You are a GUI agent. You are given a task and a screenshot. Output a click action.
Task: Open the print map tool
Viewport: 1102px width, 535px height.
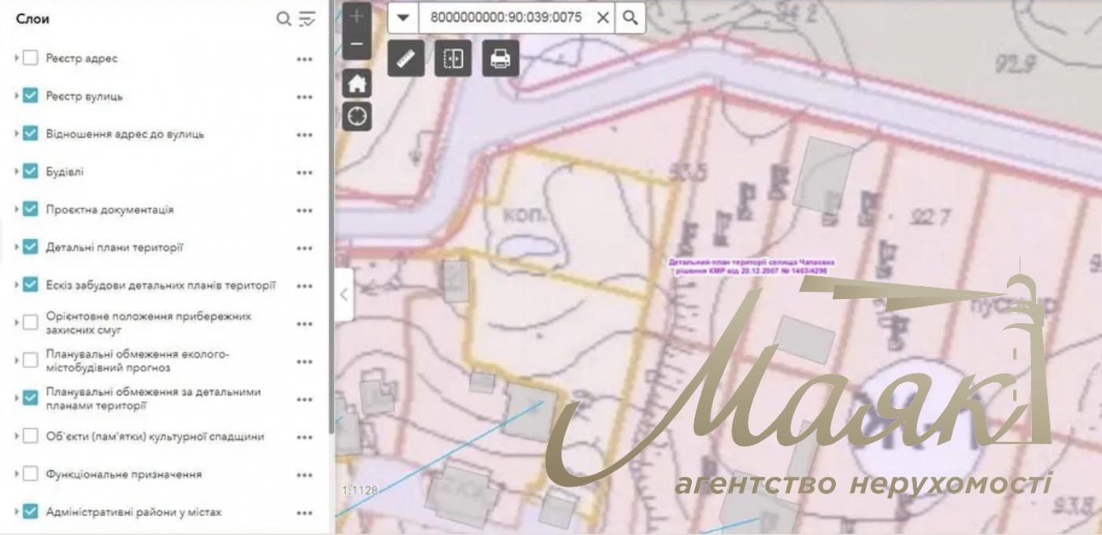[500, 59]
